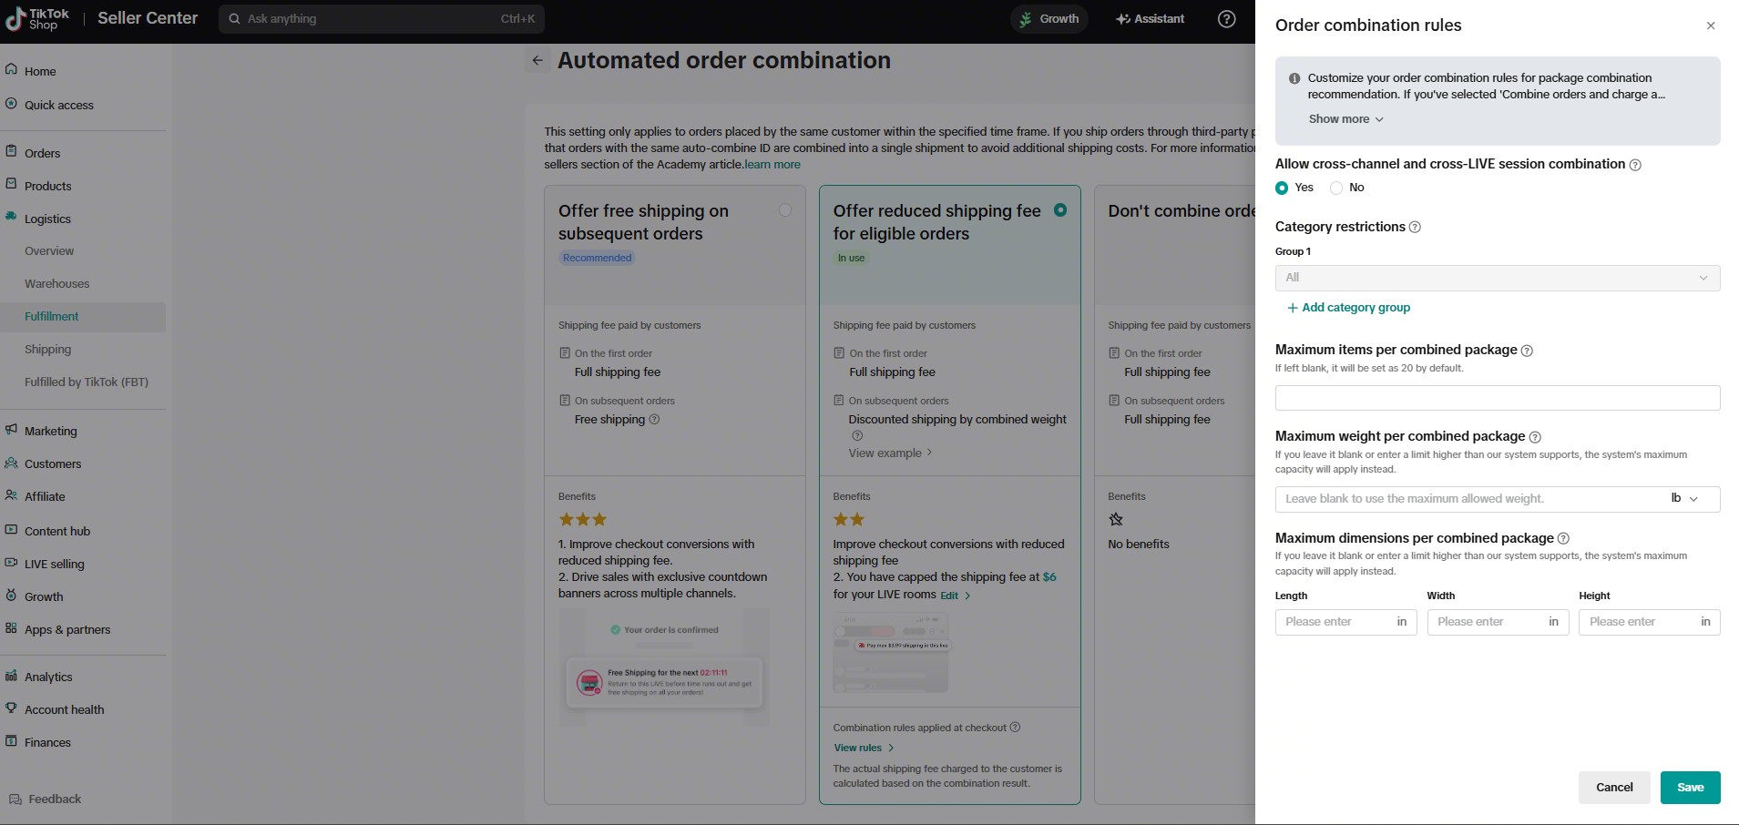1739x825 pixels.
Task: Open the help question mark icon in header
Action: coord(1227,18)
